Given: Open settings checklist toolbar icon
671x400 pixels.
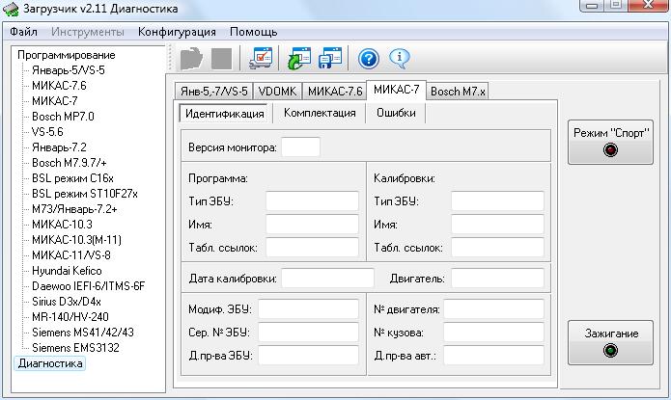Looking at the screenshot, I should pyautogui.click(x=261, y=58).
